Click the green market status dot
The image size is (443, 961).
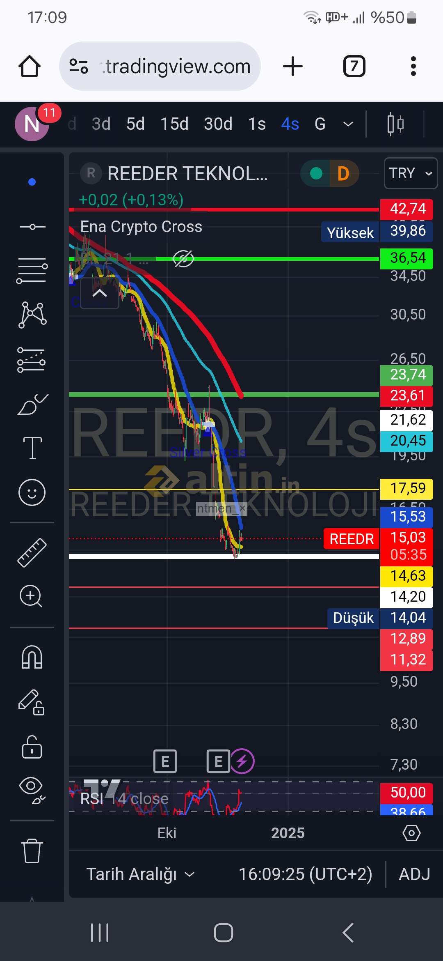pyautogui.click(x=316, y=173)
